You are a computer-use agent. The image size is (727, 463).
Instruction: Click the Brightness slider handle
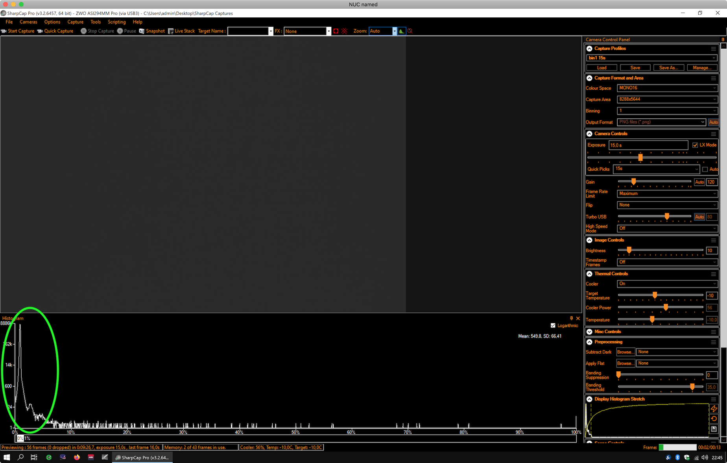pos(629,250)
